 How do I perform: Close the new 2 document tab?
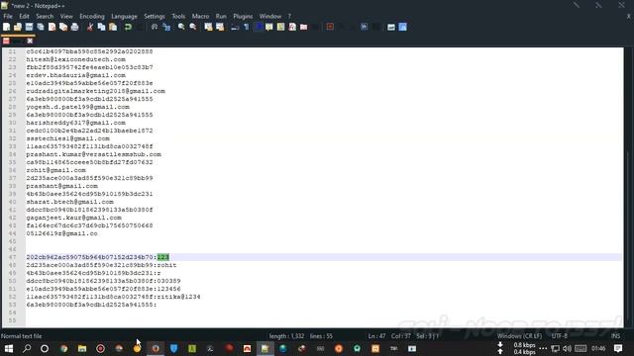(x=30, y=41)
